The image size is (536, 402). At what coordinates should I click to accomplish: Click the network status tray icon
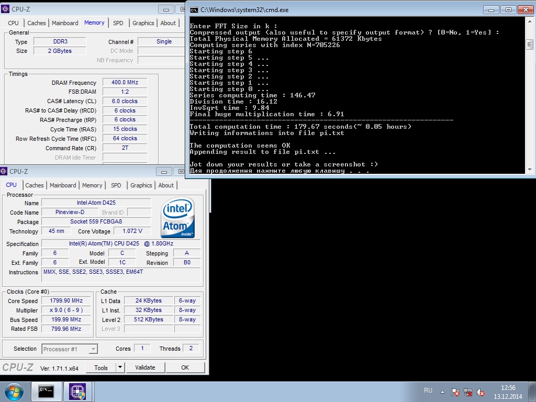pyautogui.click(x=467, y=392)
